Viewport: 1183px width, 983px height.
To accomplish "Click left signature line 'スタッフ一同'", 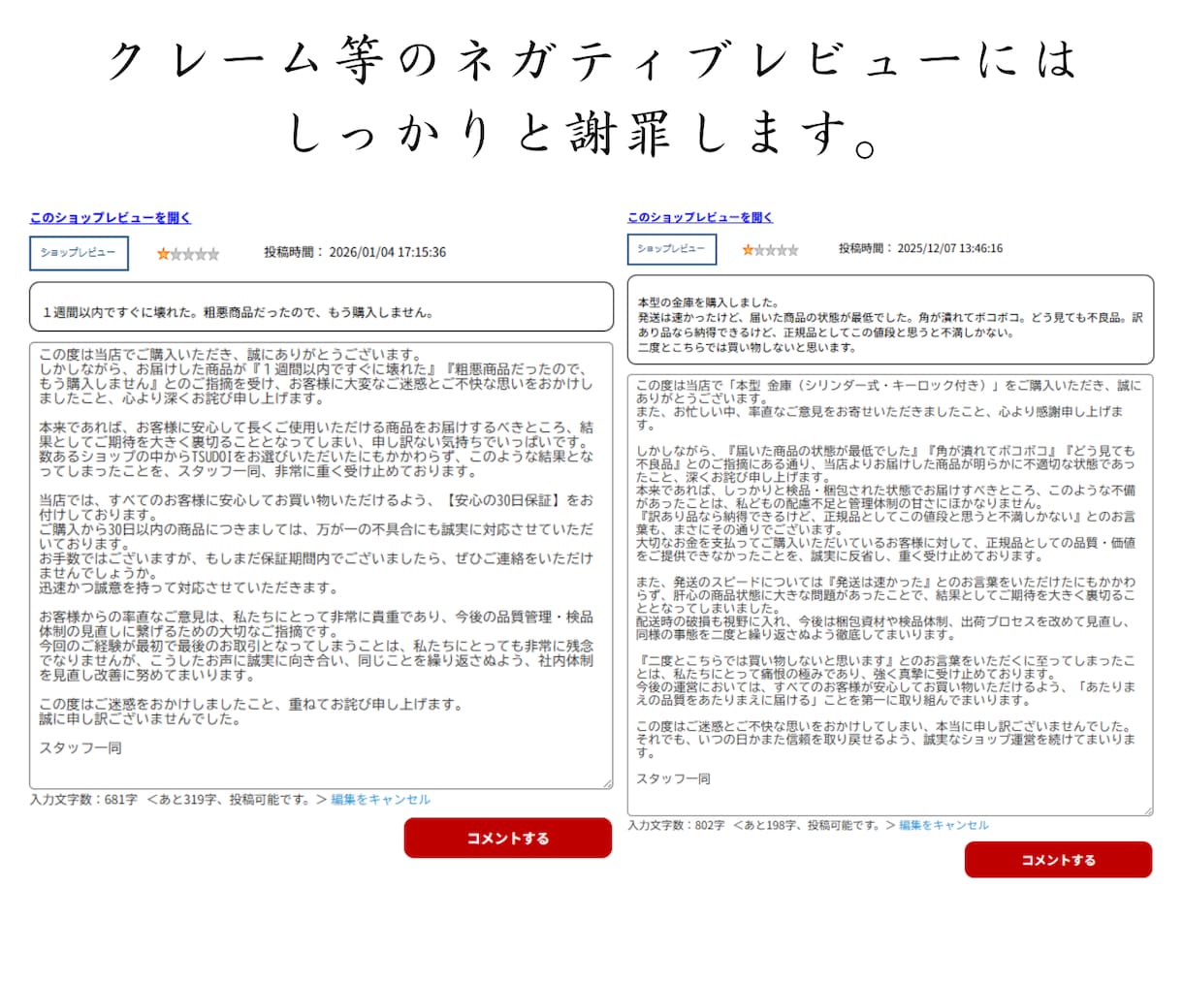I will coord(80,748).
